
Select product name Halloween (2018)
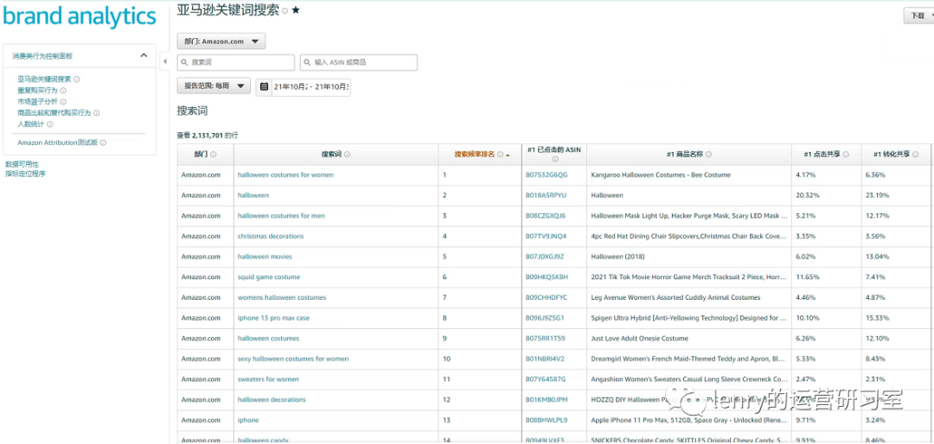(617, 257)
